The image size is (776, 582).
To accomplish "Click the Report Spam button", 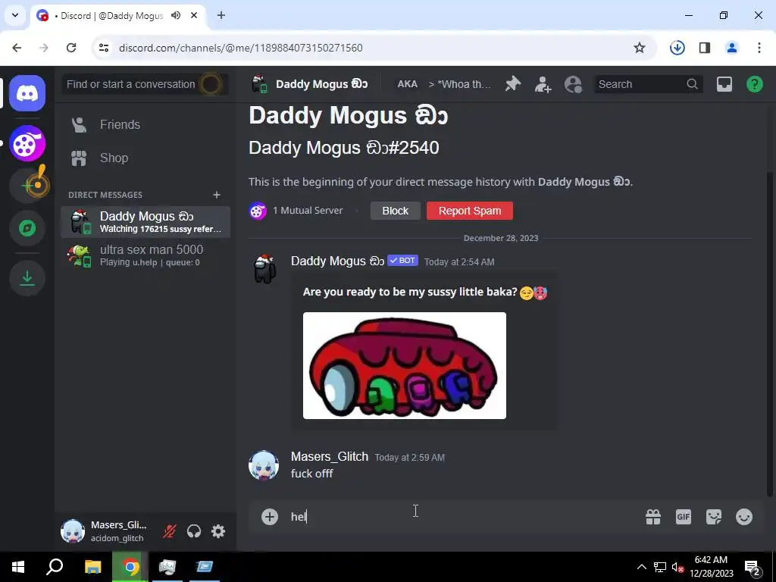I will point(470,211).
